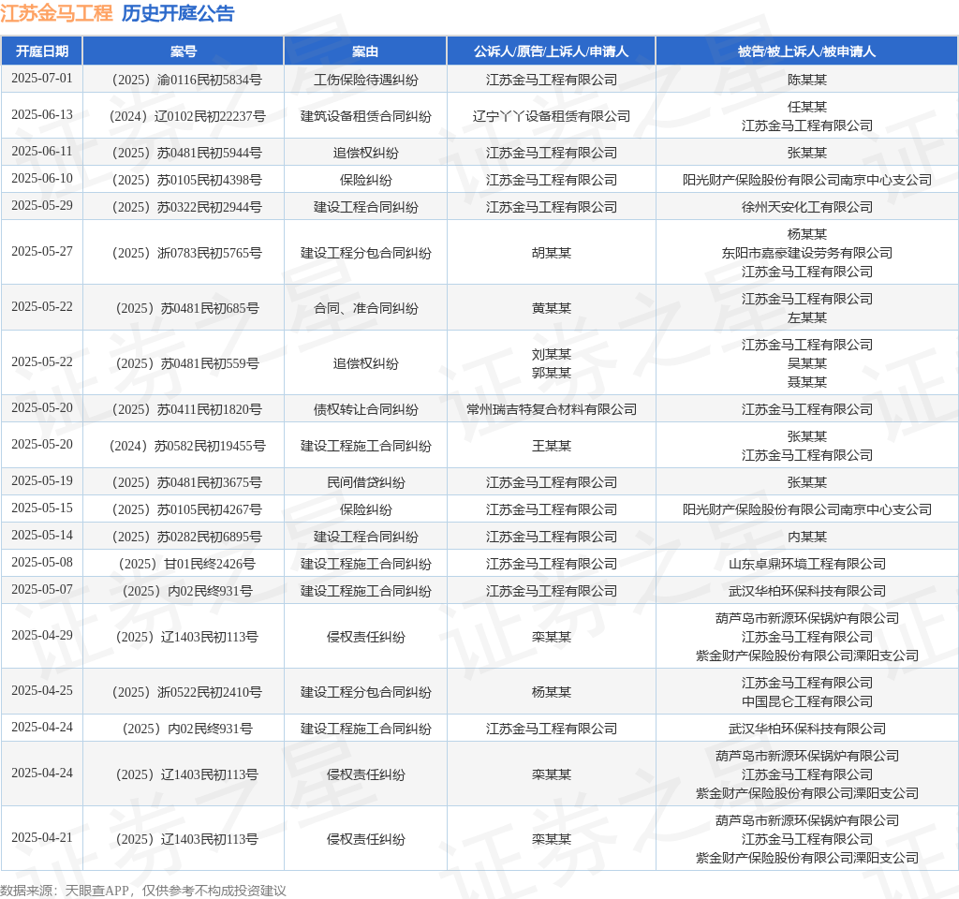959x899 pixels.
Task: Select case number (2025)苏0411民初1820号
Action: point(186,409)
